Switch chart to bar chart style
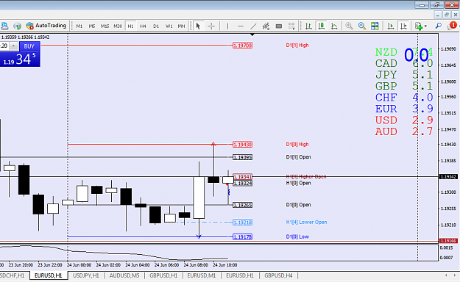This screenshot has width=460, height=282. click(x=308, y=26)
